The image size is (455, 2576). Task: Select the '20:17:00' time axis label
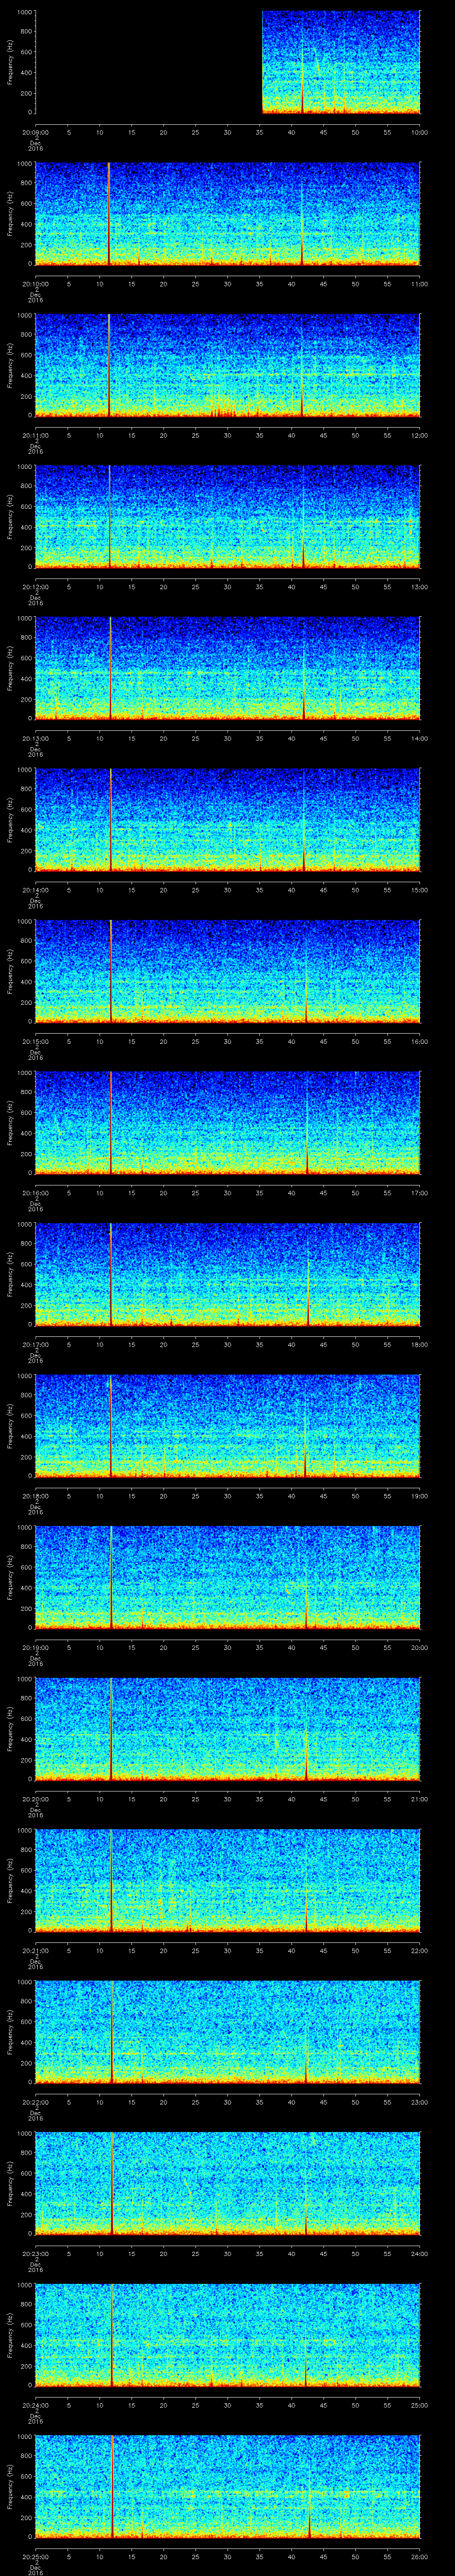click(35, 1344)
